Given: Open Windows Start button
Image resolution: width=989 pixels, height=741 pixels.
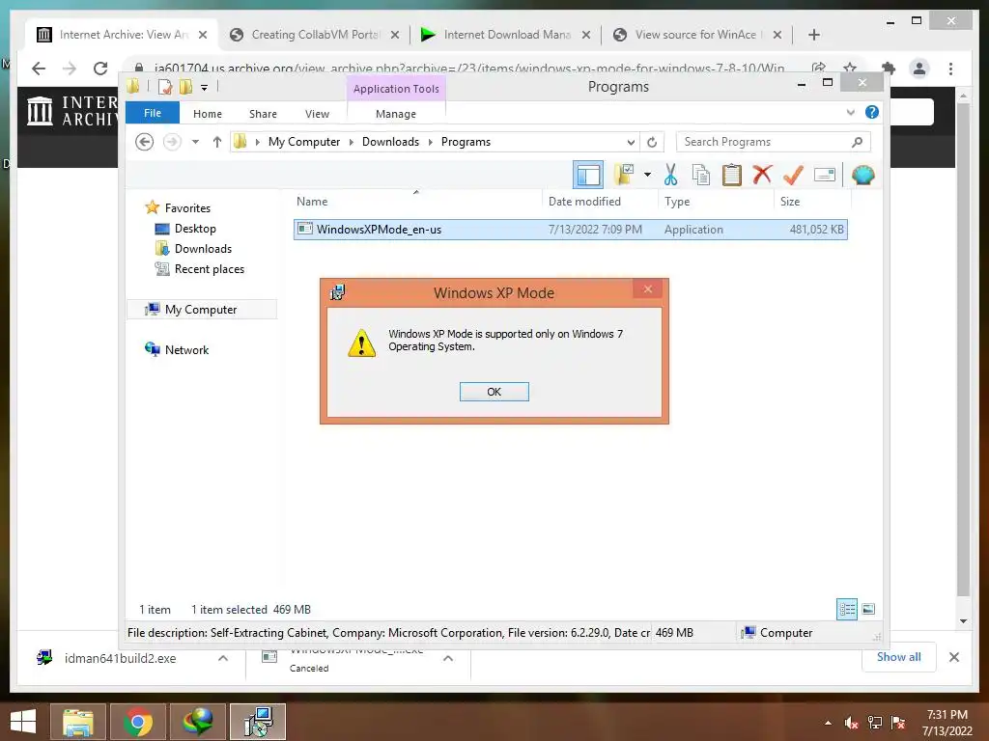Looking at the screenshot, I should pyautogui.click(x=23, y=722).
